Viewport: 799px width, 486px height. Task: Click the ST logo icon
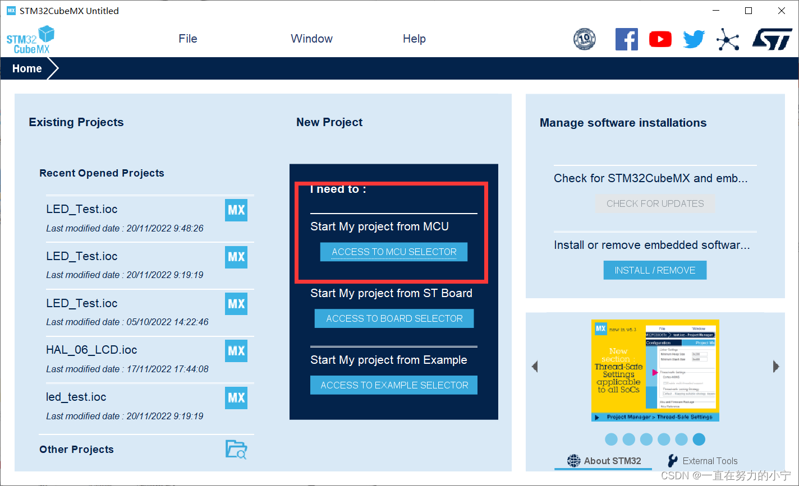[772, 39]
